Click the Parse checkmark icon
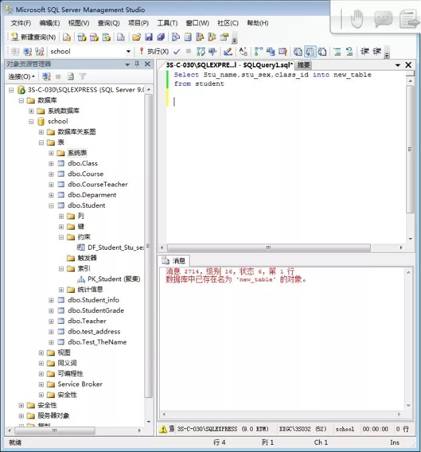Screen dimensions: 421x452 [x=177, y=52]
